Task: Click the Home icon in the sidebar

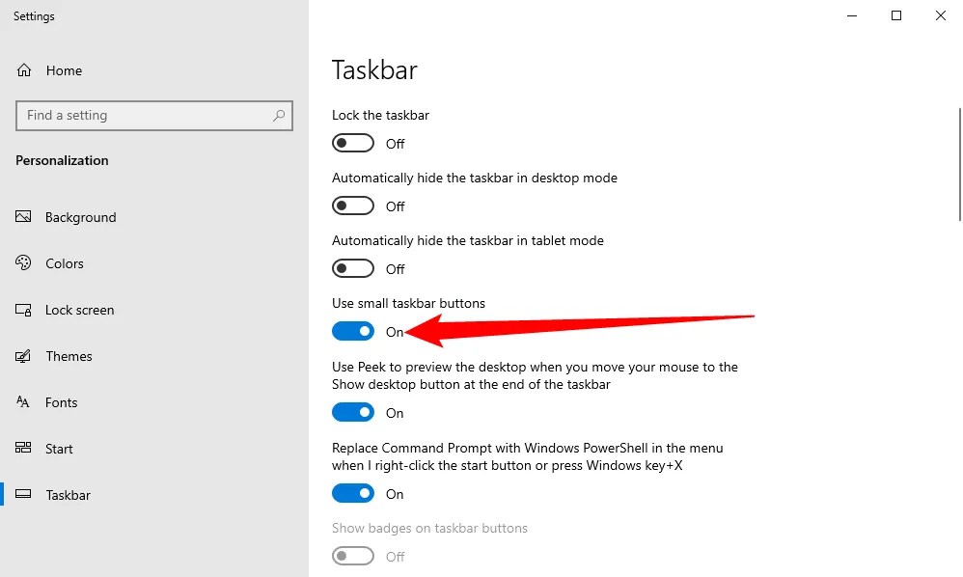Action: coord(23,69)
